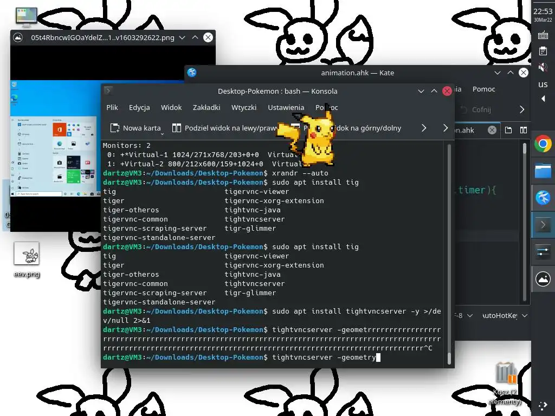
Task: Maximize the Kate window
Action: pyautogui.click(x=511, y=73)
